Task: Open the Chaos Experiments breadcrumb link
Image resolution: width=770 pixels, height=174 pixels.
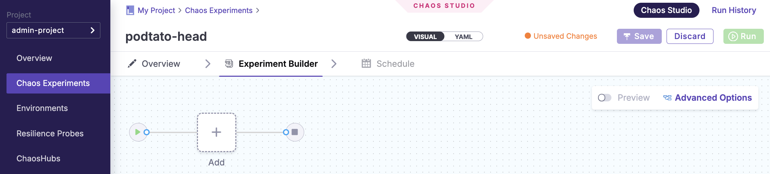Action: click(x=219, y=10)
